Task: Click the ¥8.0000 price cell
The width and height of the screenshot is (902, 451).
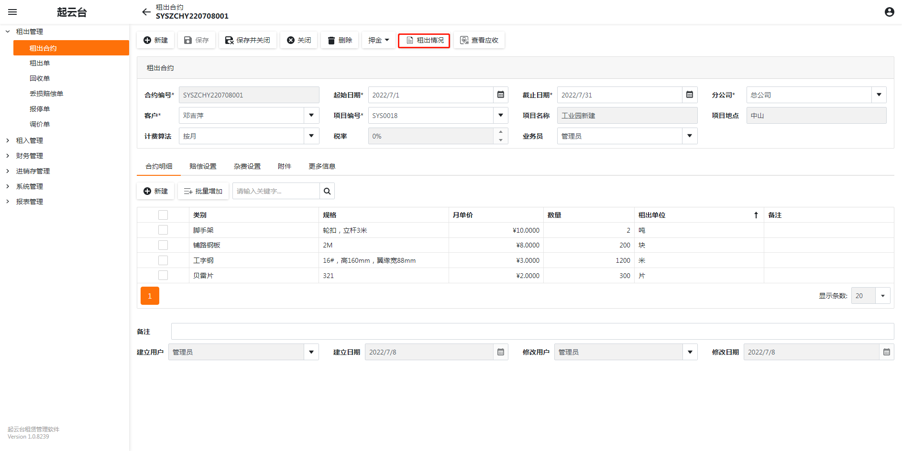Action: [496, 245]
